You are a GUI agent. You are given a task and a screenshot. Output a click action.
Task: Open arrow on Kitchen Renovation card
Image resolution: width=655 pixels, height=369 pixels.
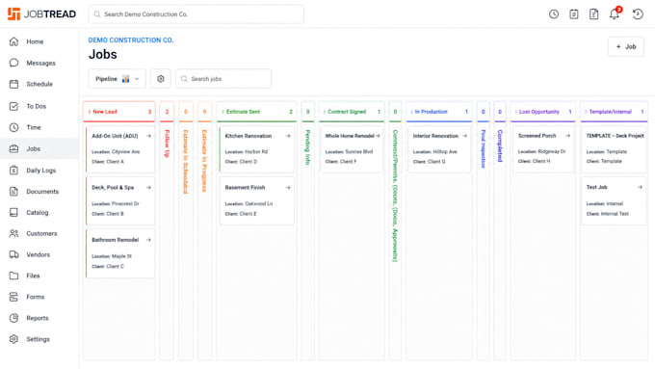[x=288, y=136]
